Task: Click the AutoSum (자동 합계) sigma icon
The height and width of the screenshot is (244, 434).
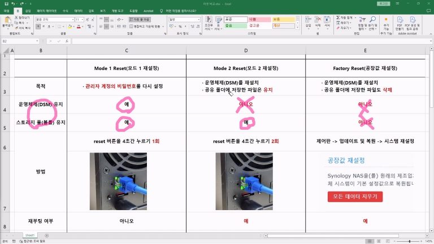Action: 338,18
